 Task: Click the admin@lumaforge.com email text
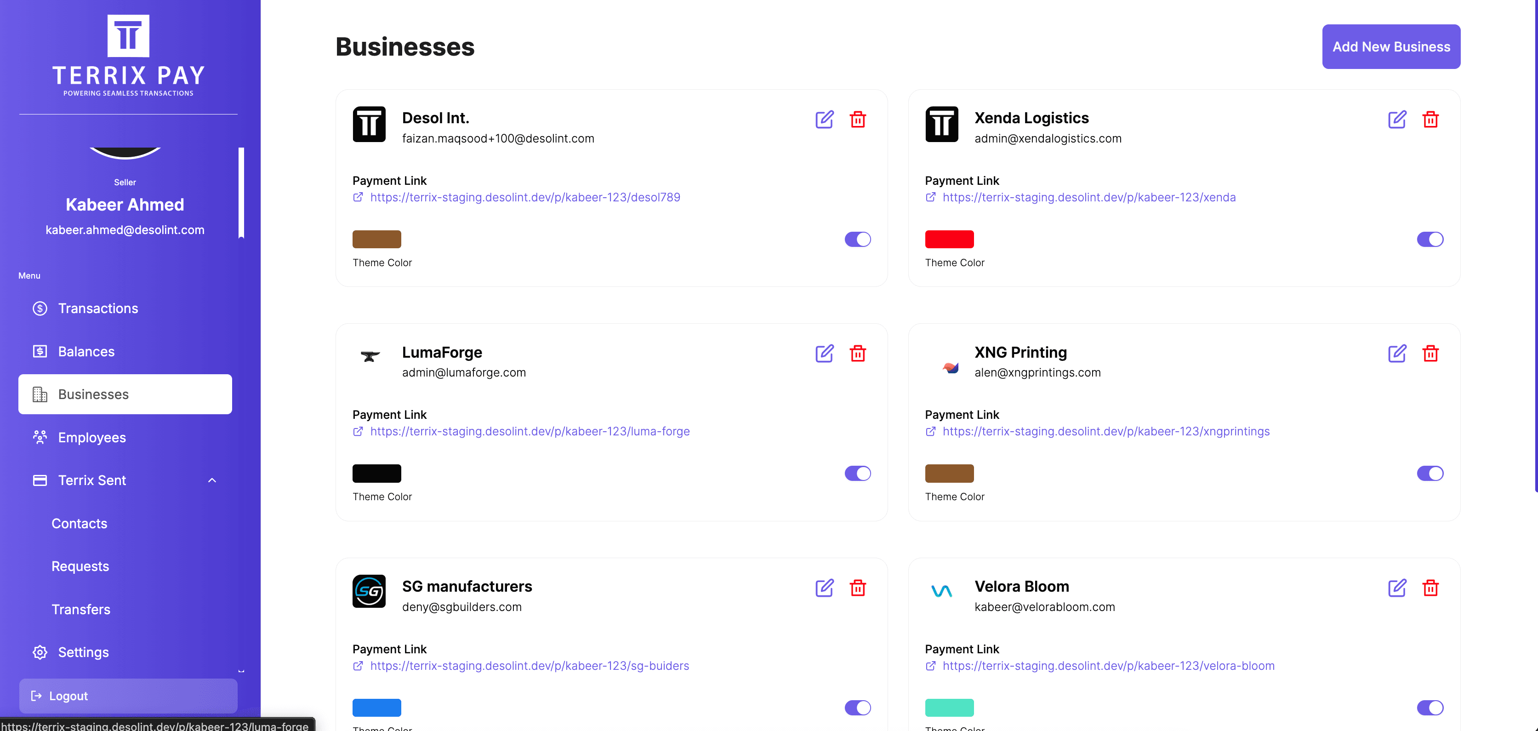(x=464, y=373)
